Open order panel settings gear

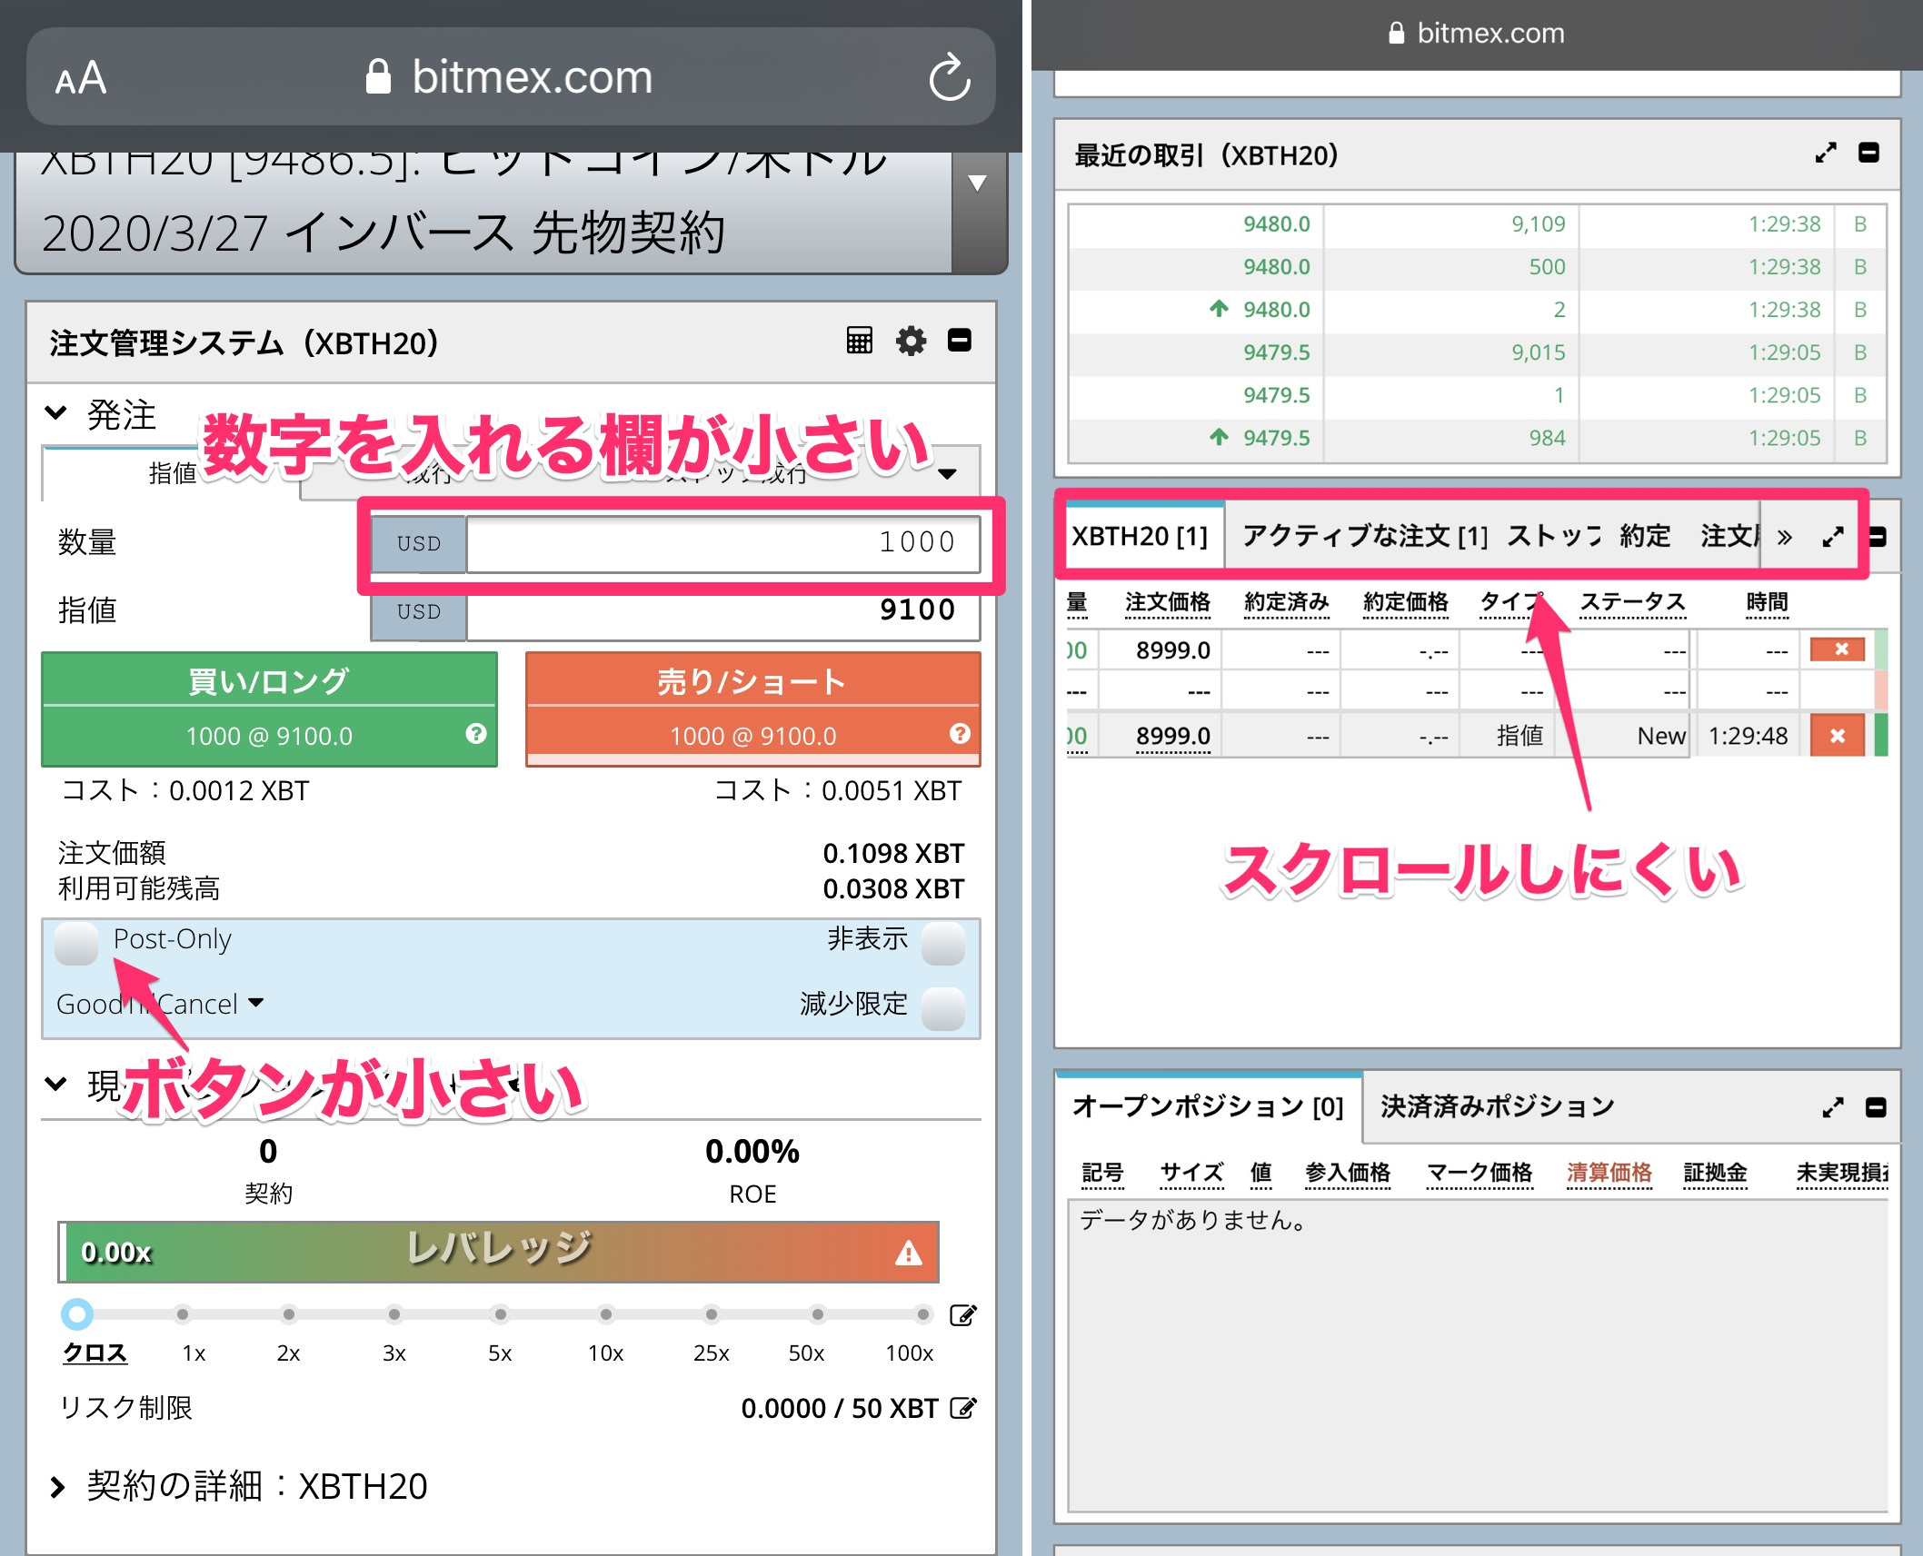click(910, 341)
